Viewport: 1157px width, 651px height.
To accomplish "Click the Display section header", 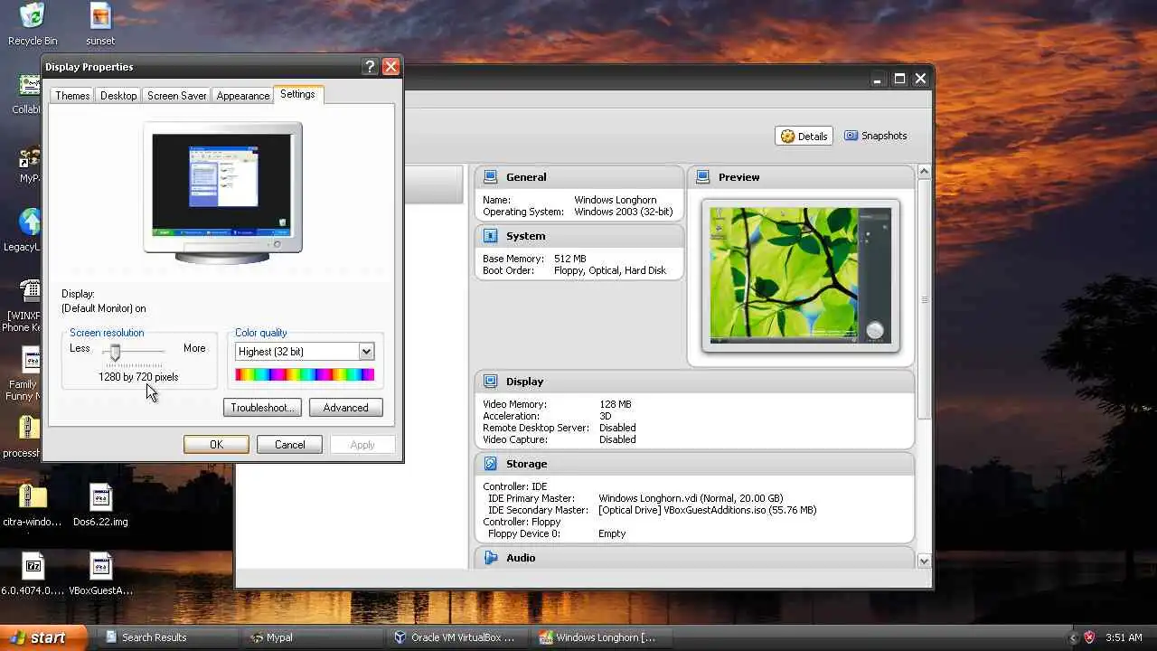I will click(694, 381).
